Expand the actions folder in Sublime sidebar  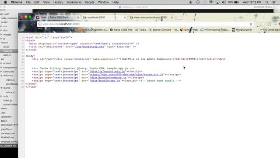pos(1,63)
